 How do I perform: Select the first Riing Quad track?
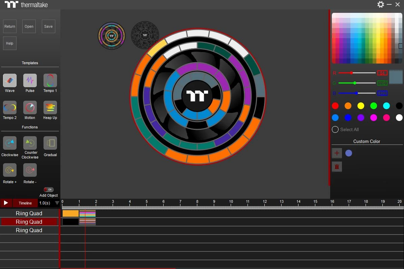point(29,213)
